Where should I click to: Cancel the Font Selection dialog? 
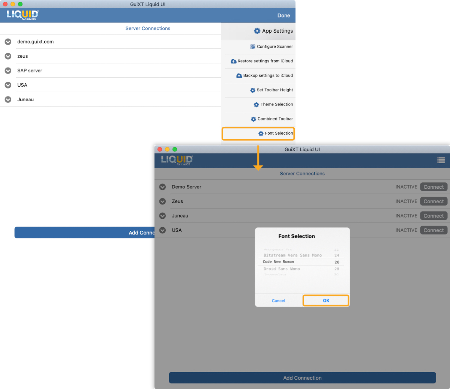[278, 301]
